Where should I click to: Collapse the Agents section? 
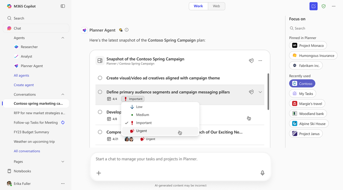(63, 38)
